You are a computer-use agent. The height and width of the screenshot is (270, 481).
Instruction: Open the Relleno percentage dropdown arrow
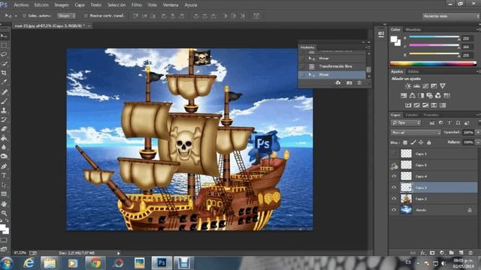click(x=478, y=142)
